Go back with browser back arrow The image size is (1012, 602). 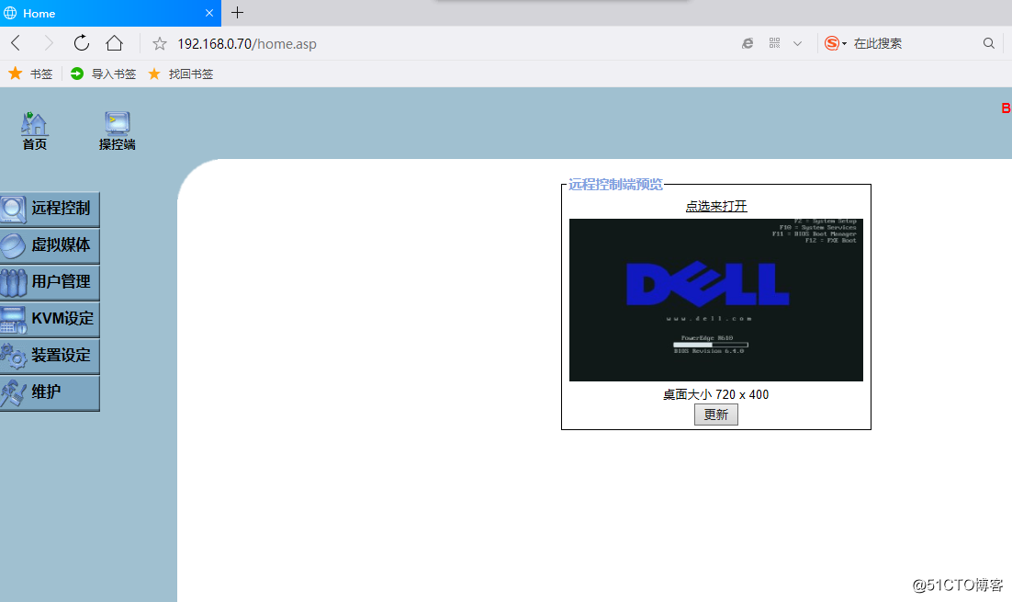coord(17,43)
